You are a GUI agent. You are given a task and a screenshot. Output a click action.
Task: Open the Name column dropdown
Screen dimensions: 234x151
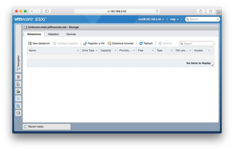click(x=78, y=51)
